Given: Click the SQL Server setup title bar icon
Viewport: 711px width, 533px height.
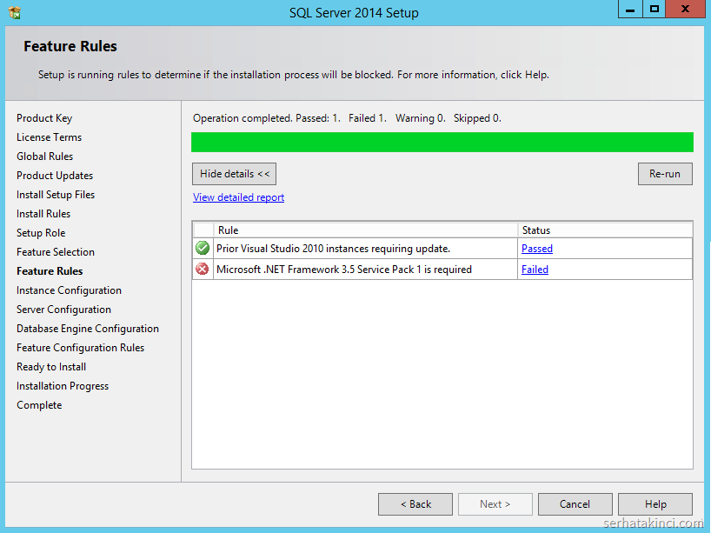Looking at the screenshot, I should [x=15, y=12].
